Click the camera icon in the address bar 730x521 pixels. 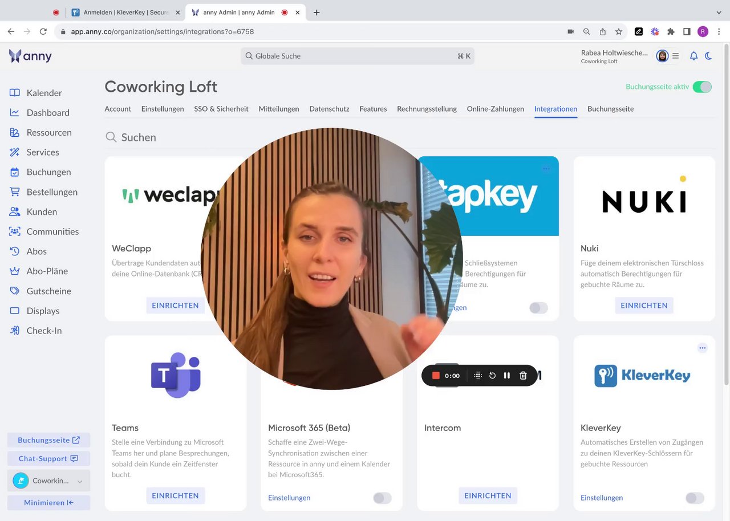click(x=570, y=31)
